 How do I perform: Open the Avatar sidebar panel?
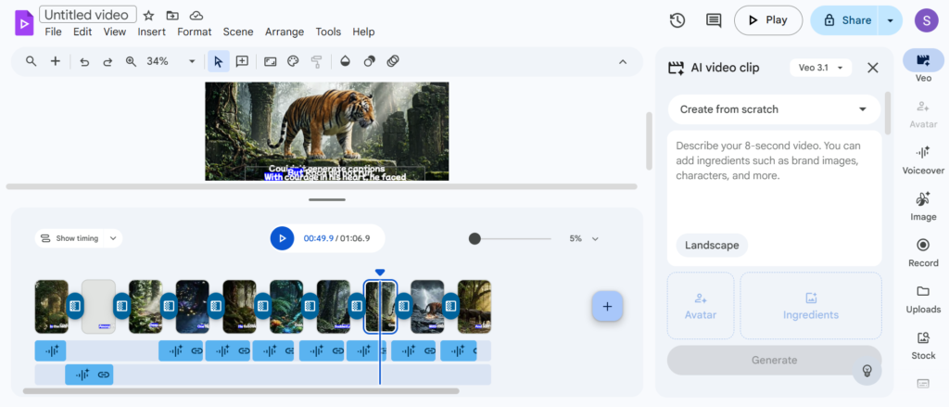click(x=923, y=114)
